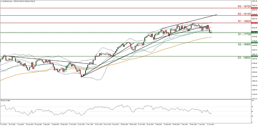Select the green 16900 price tag on axis
The width and height of the screenshot is (258, 126).
point(254,43)
